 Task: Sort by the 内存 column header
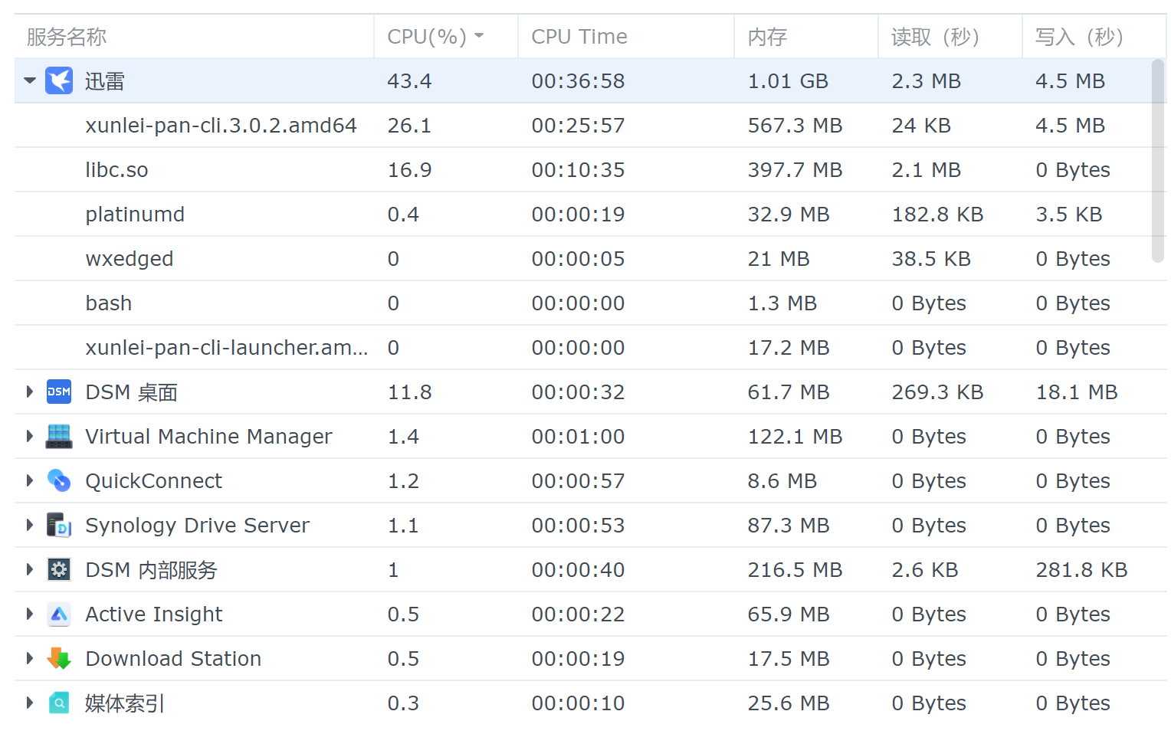[767, 36]
